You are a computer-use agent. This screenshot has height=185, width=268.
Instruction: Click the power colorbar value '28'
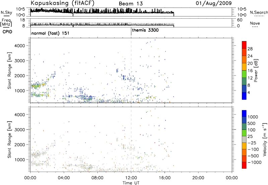(x=250, y=49)
